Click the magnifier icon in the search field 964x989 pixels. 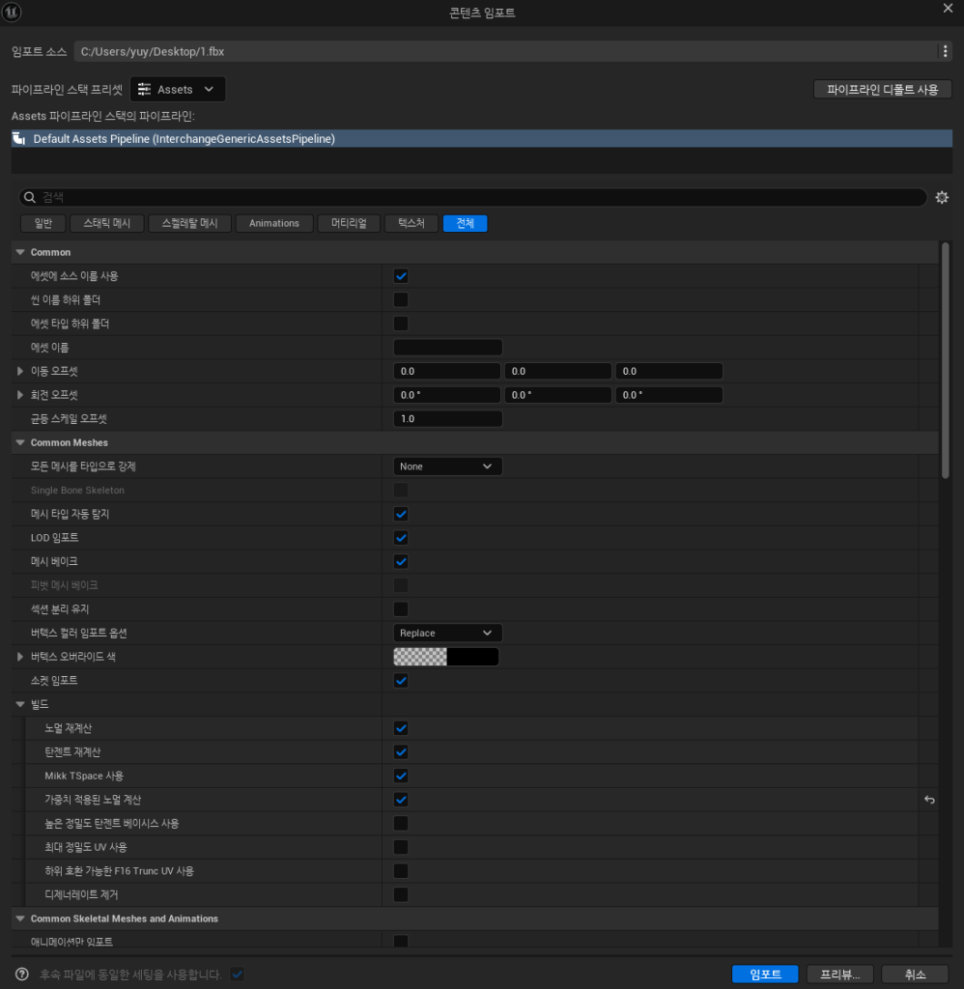click(x=30, y=198)
